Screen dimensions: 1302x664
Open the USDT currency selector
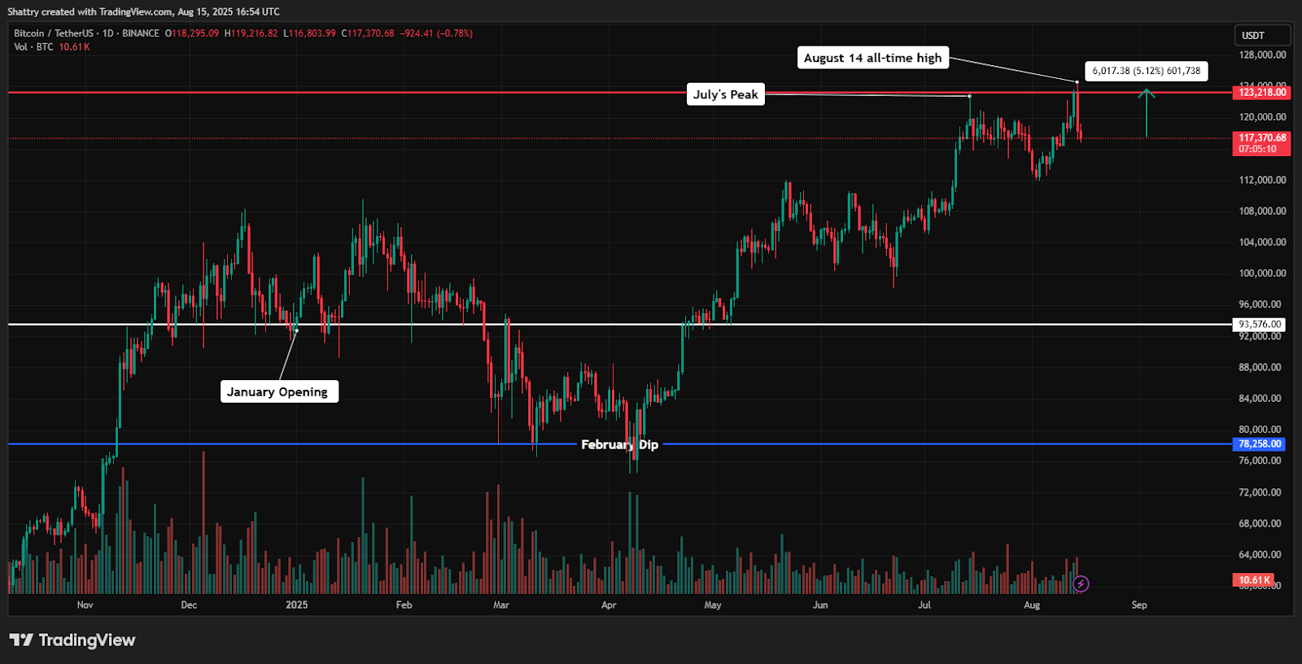pyautogui.click(x=1261, y=36)
